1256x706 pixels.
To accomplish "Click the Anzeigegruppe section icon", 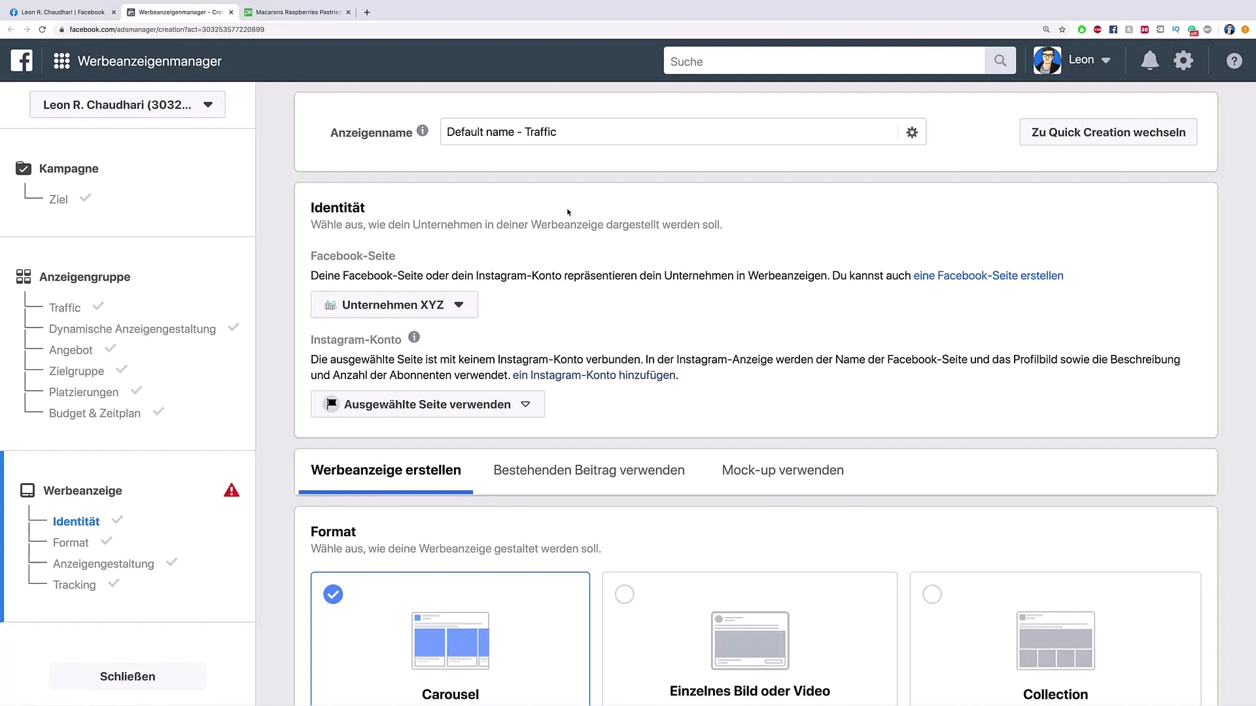I will coord(24,276).
